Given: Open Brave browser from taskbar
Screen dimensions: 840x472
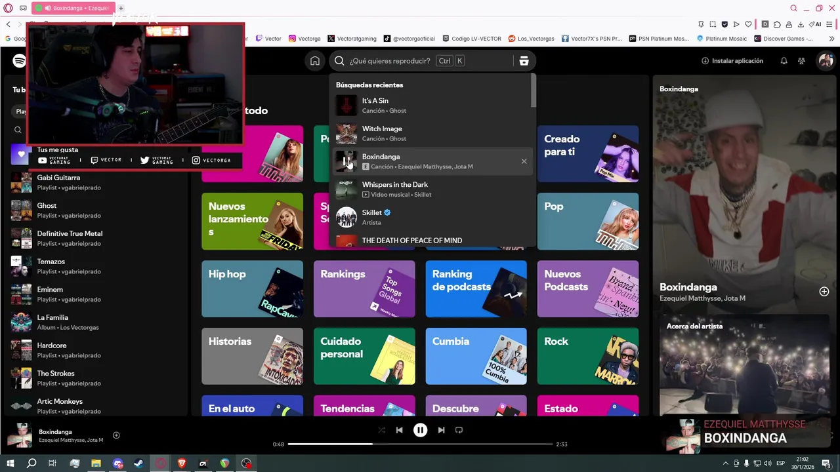Looking at the screenshot, I should click(x=182, y=463).
